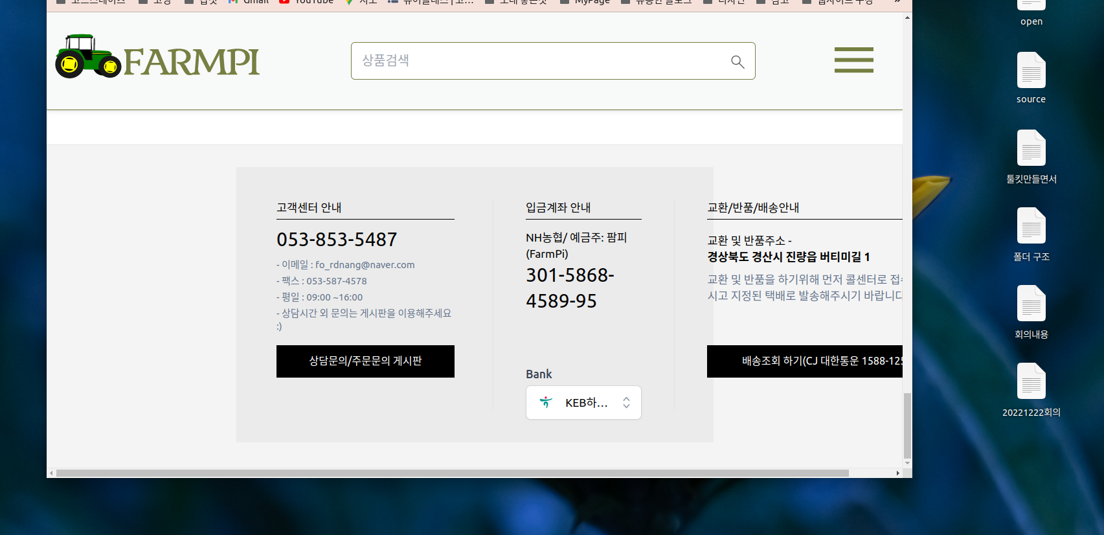Viewport: 1104px width, 535px height.
Task: Click the FARMPI tractor logo
Action: 157,56
